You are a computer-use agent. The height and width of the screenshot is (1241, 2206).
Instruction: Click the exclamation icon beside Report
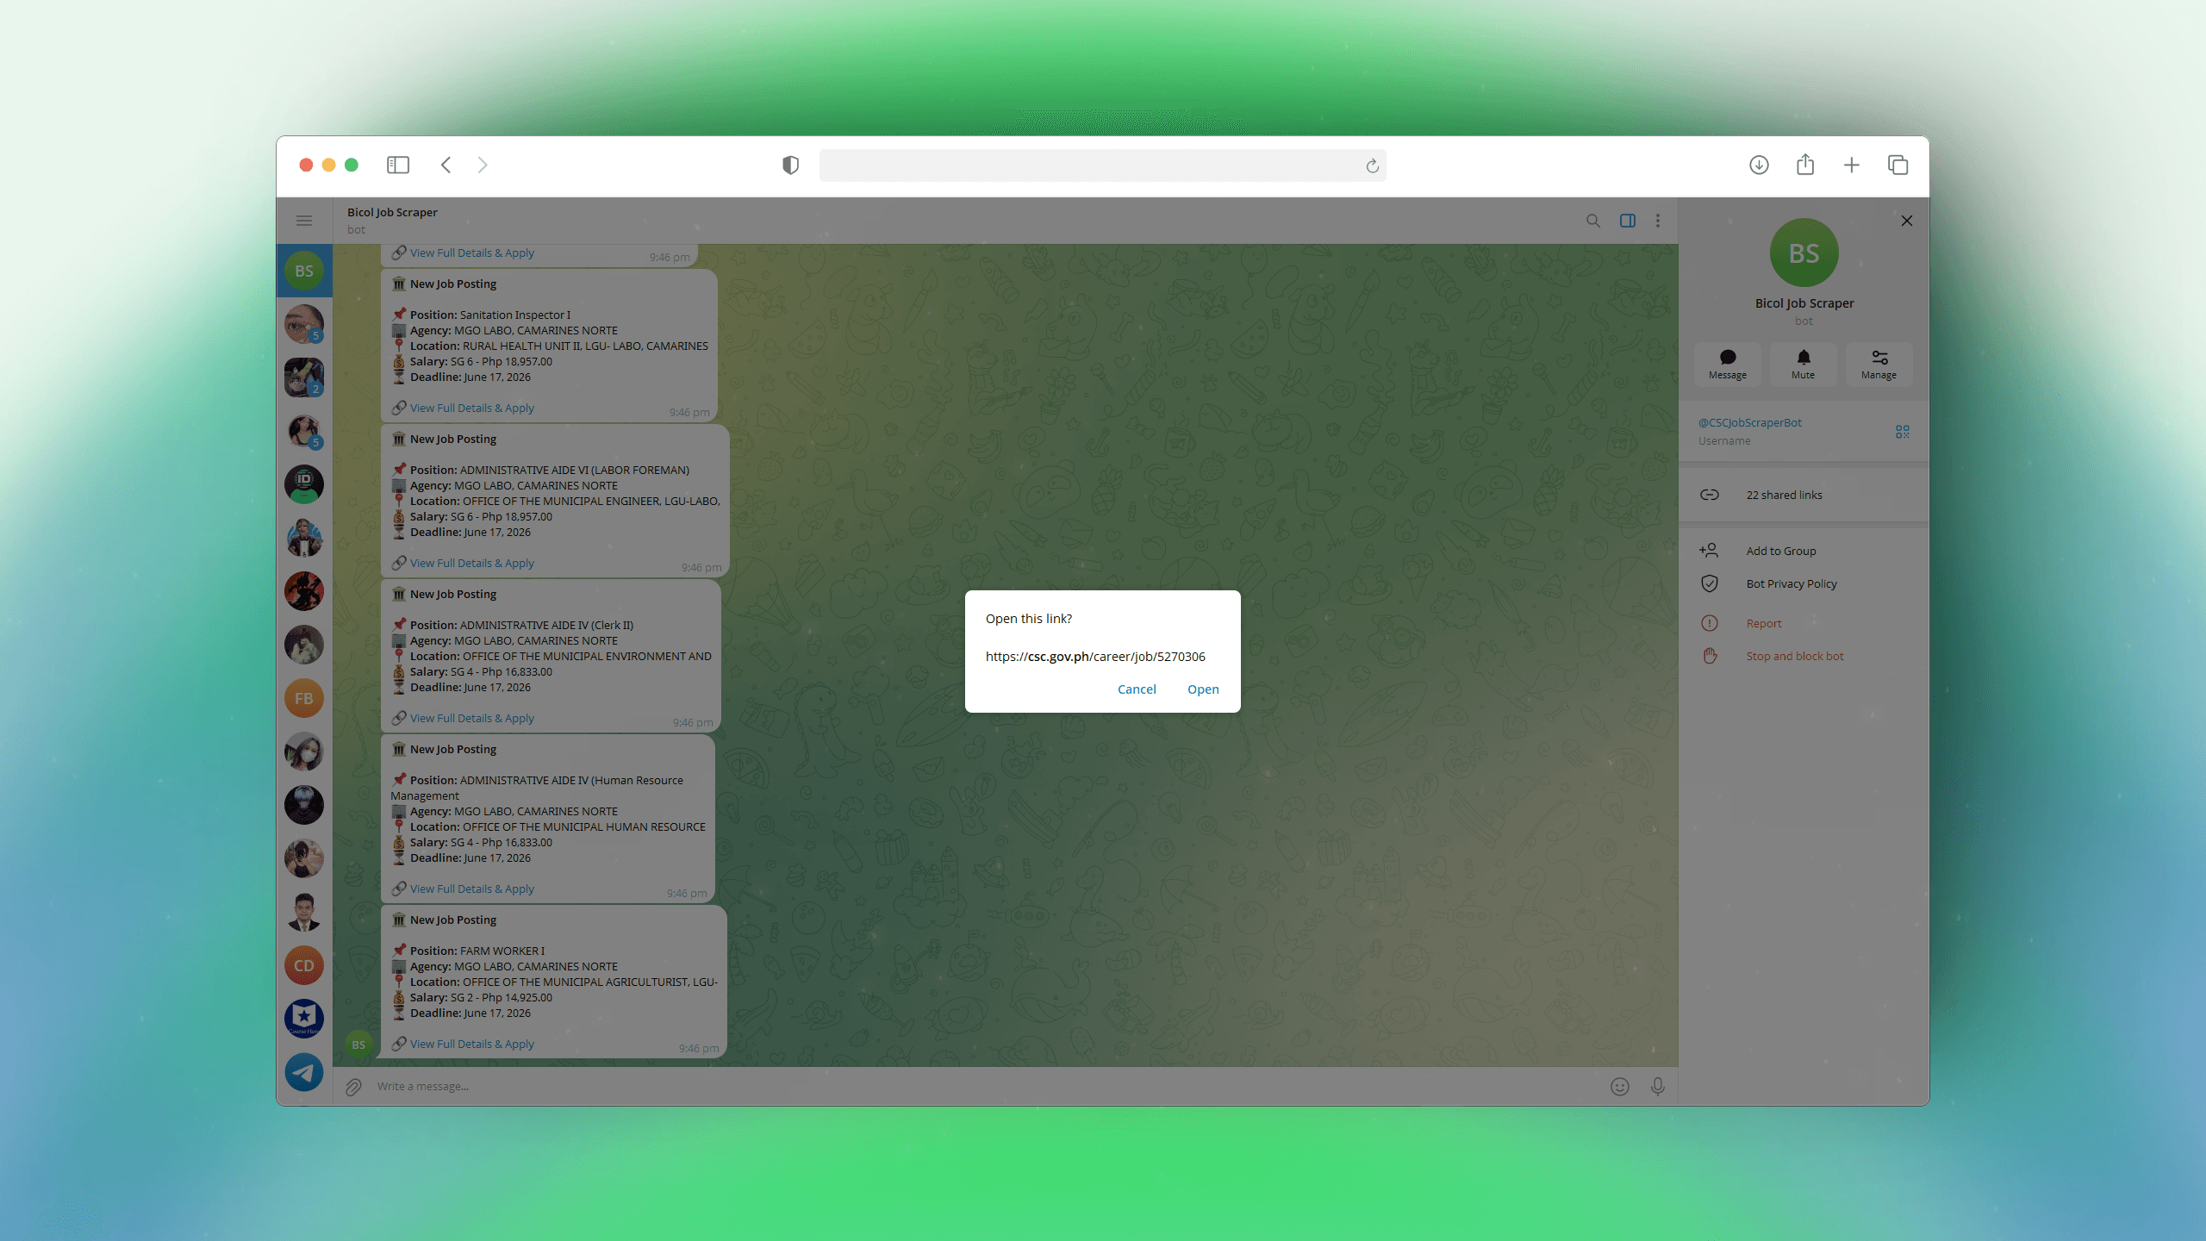tap(1710, 623)
